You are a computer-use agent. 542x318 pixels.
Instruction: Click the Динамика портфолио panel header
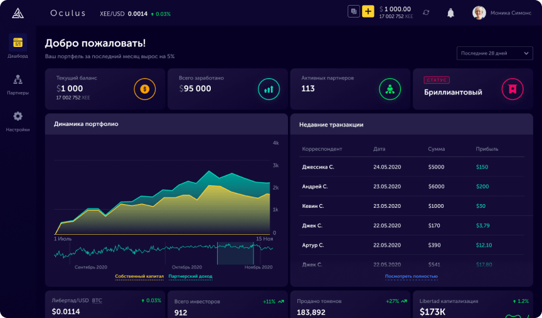coord(166,124)
